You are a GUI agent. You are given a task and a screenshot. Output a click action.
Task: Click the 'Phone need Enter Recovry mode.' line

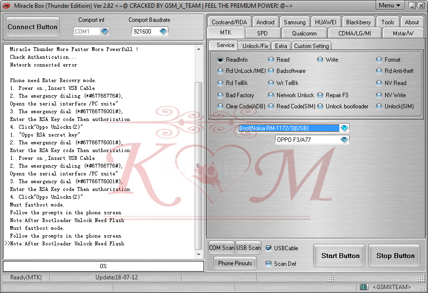click(53, 80)
